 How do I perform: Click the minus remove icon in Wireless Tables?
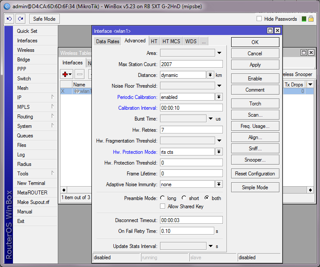click(x=80, y=74)
